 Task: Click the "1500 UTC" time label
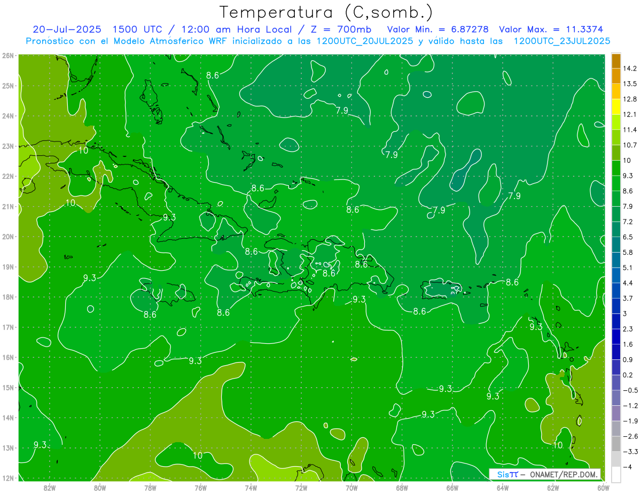138,29
